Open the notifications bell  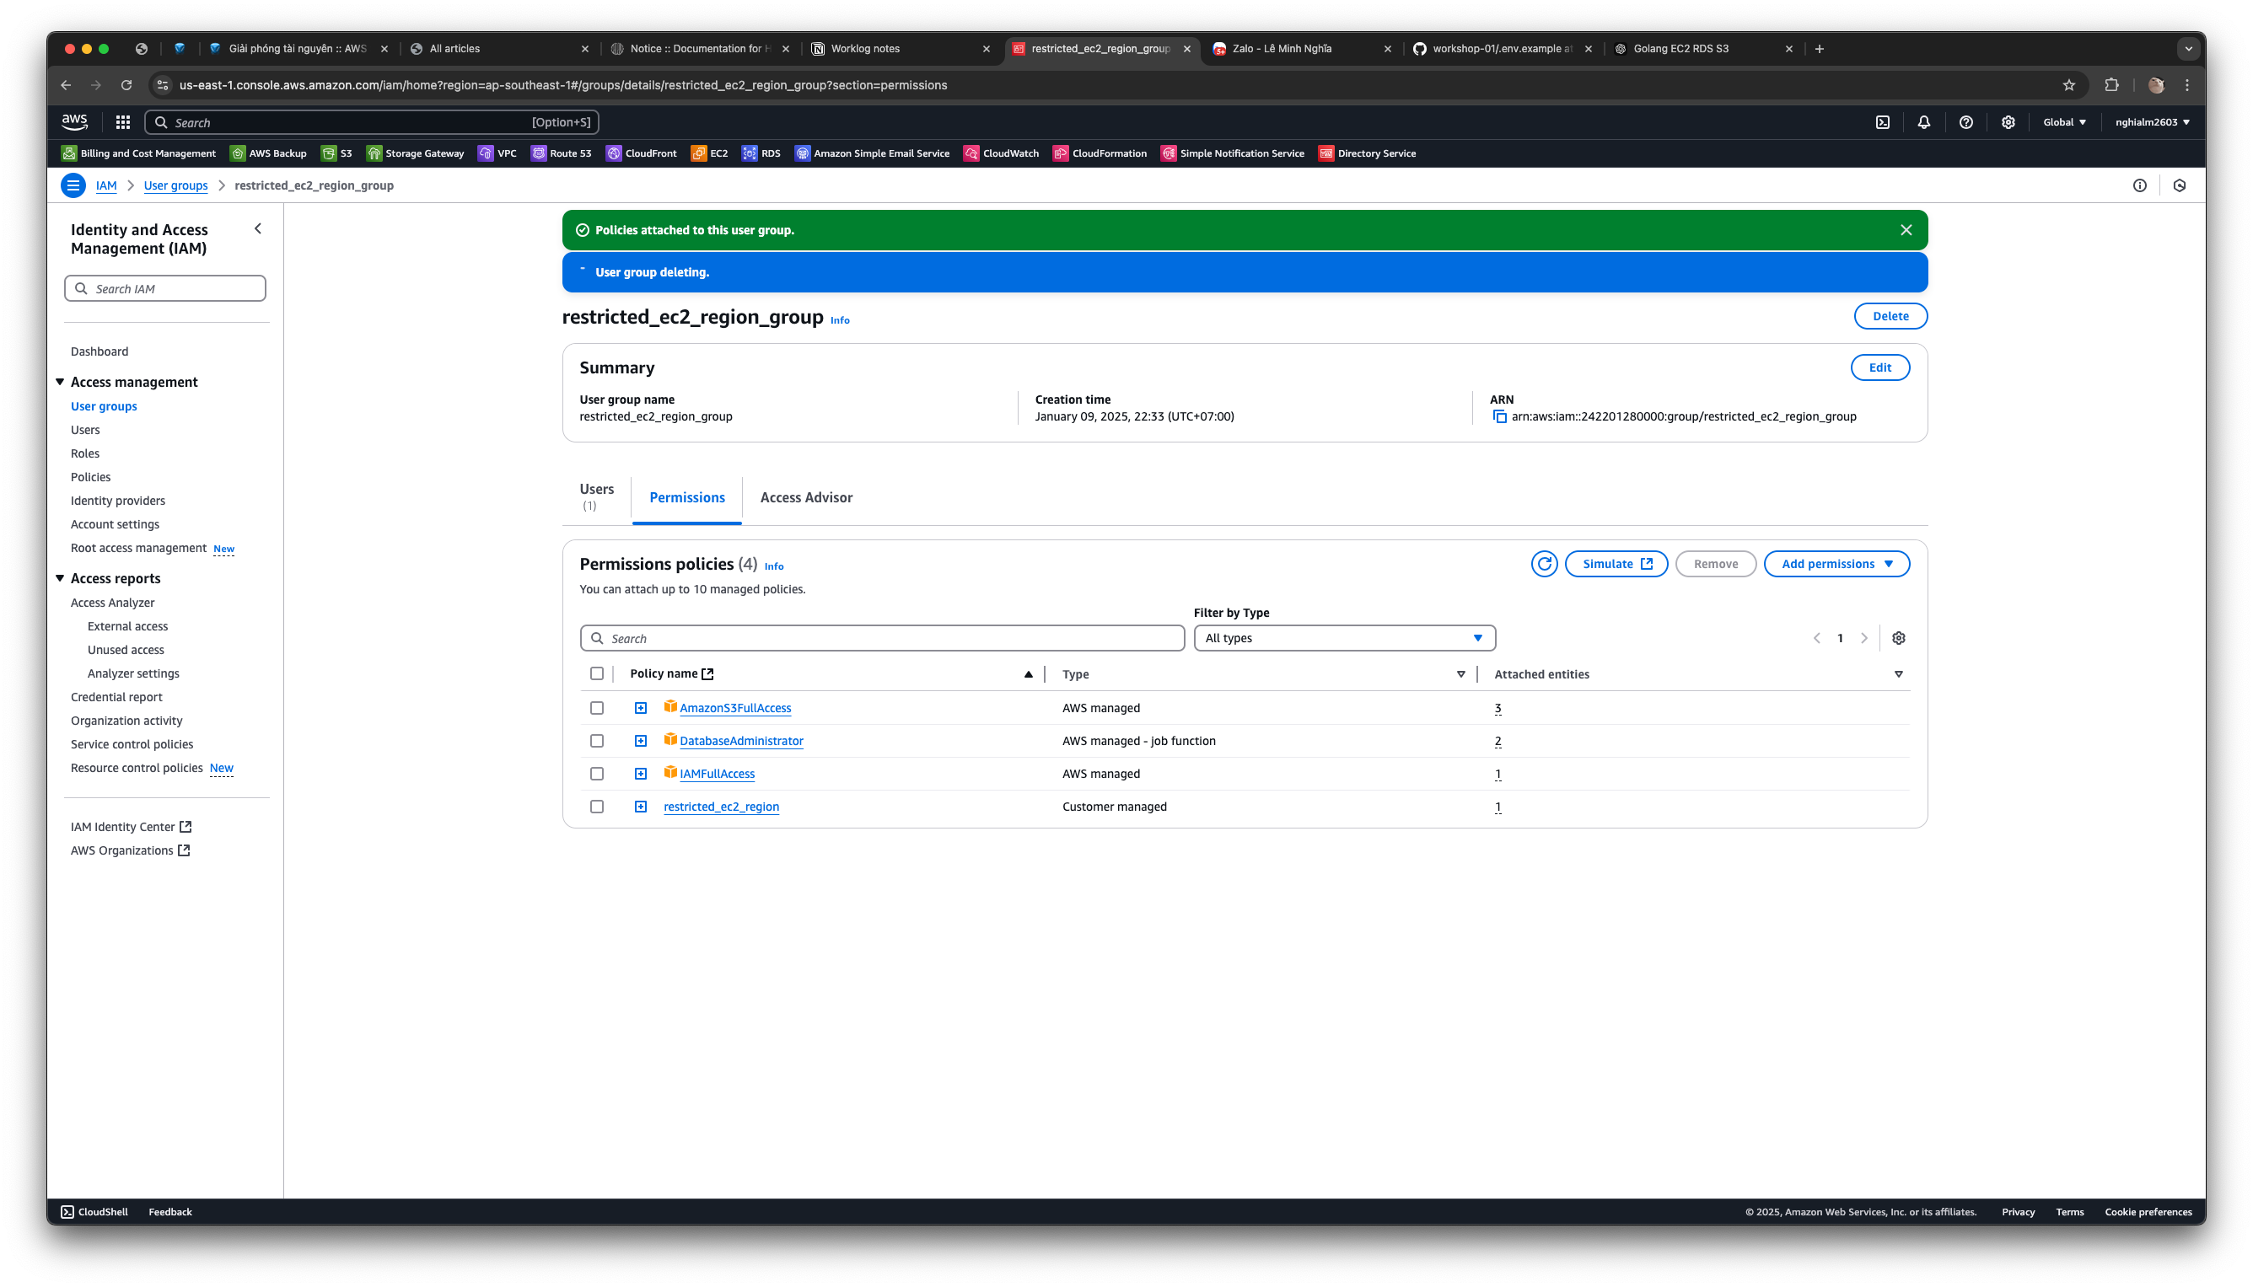pyautogui.click(x=1924, y=122)
